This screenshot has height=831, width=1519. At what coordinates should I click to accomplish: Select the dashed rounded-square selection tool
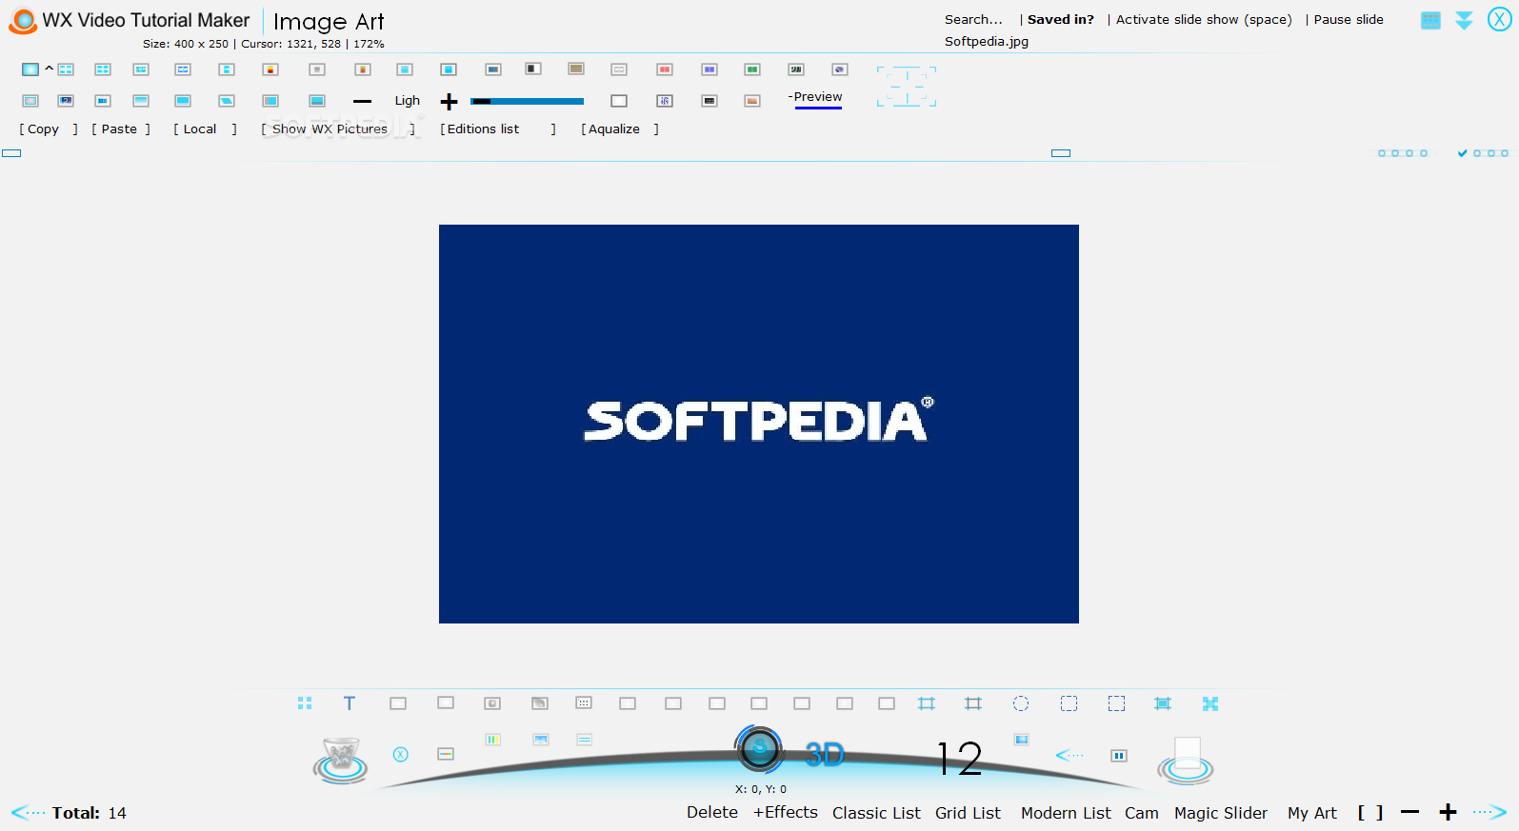tap(1069, 703)
